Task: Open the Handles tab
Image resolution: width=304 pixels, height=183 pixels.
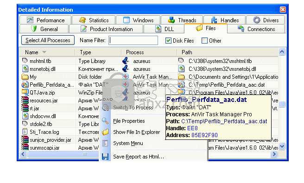Action: 225,20
